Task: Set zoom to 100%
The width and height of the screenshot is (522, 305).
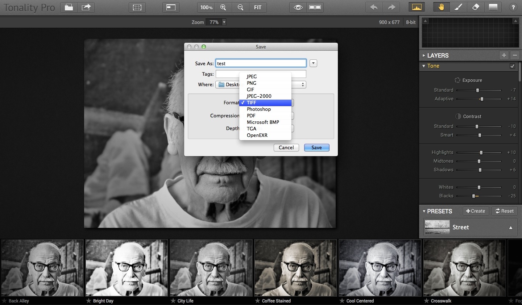Action: coord(206,7)
